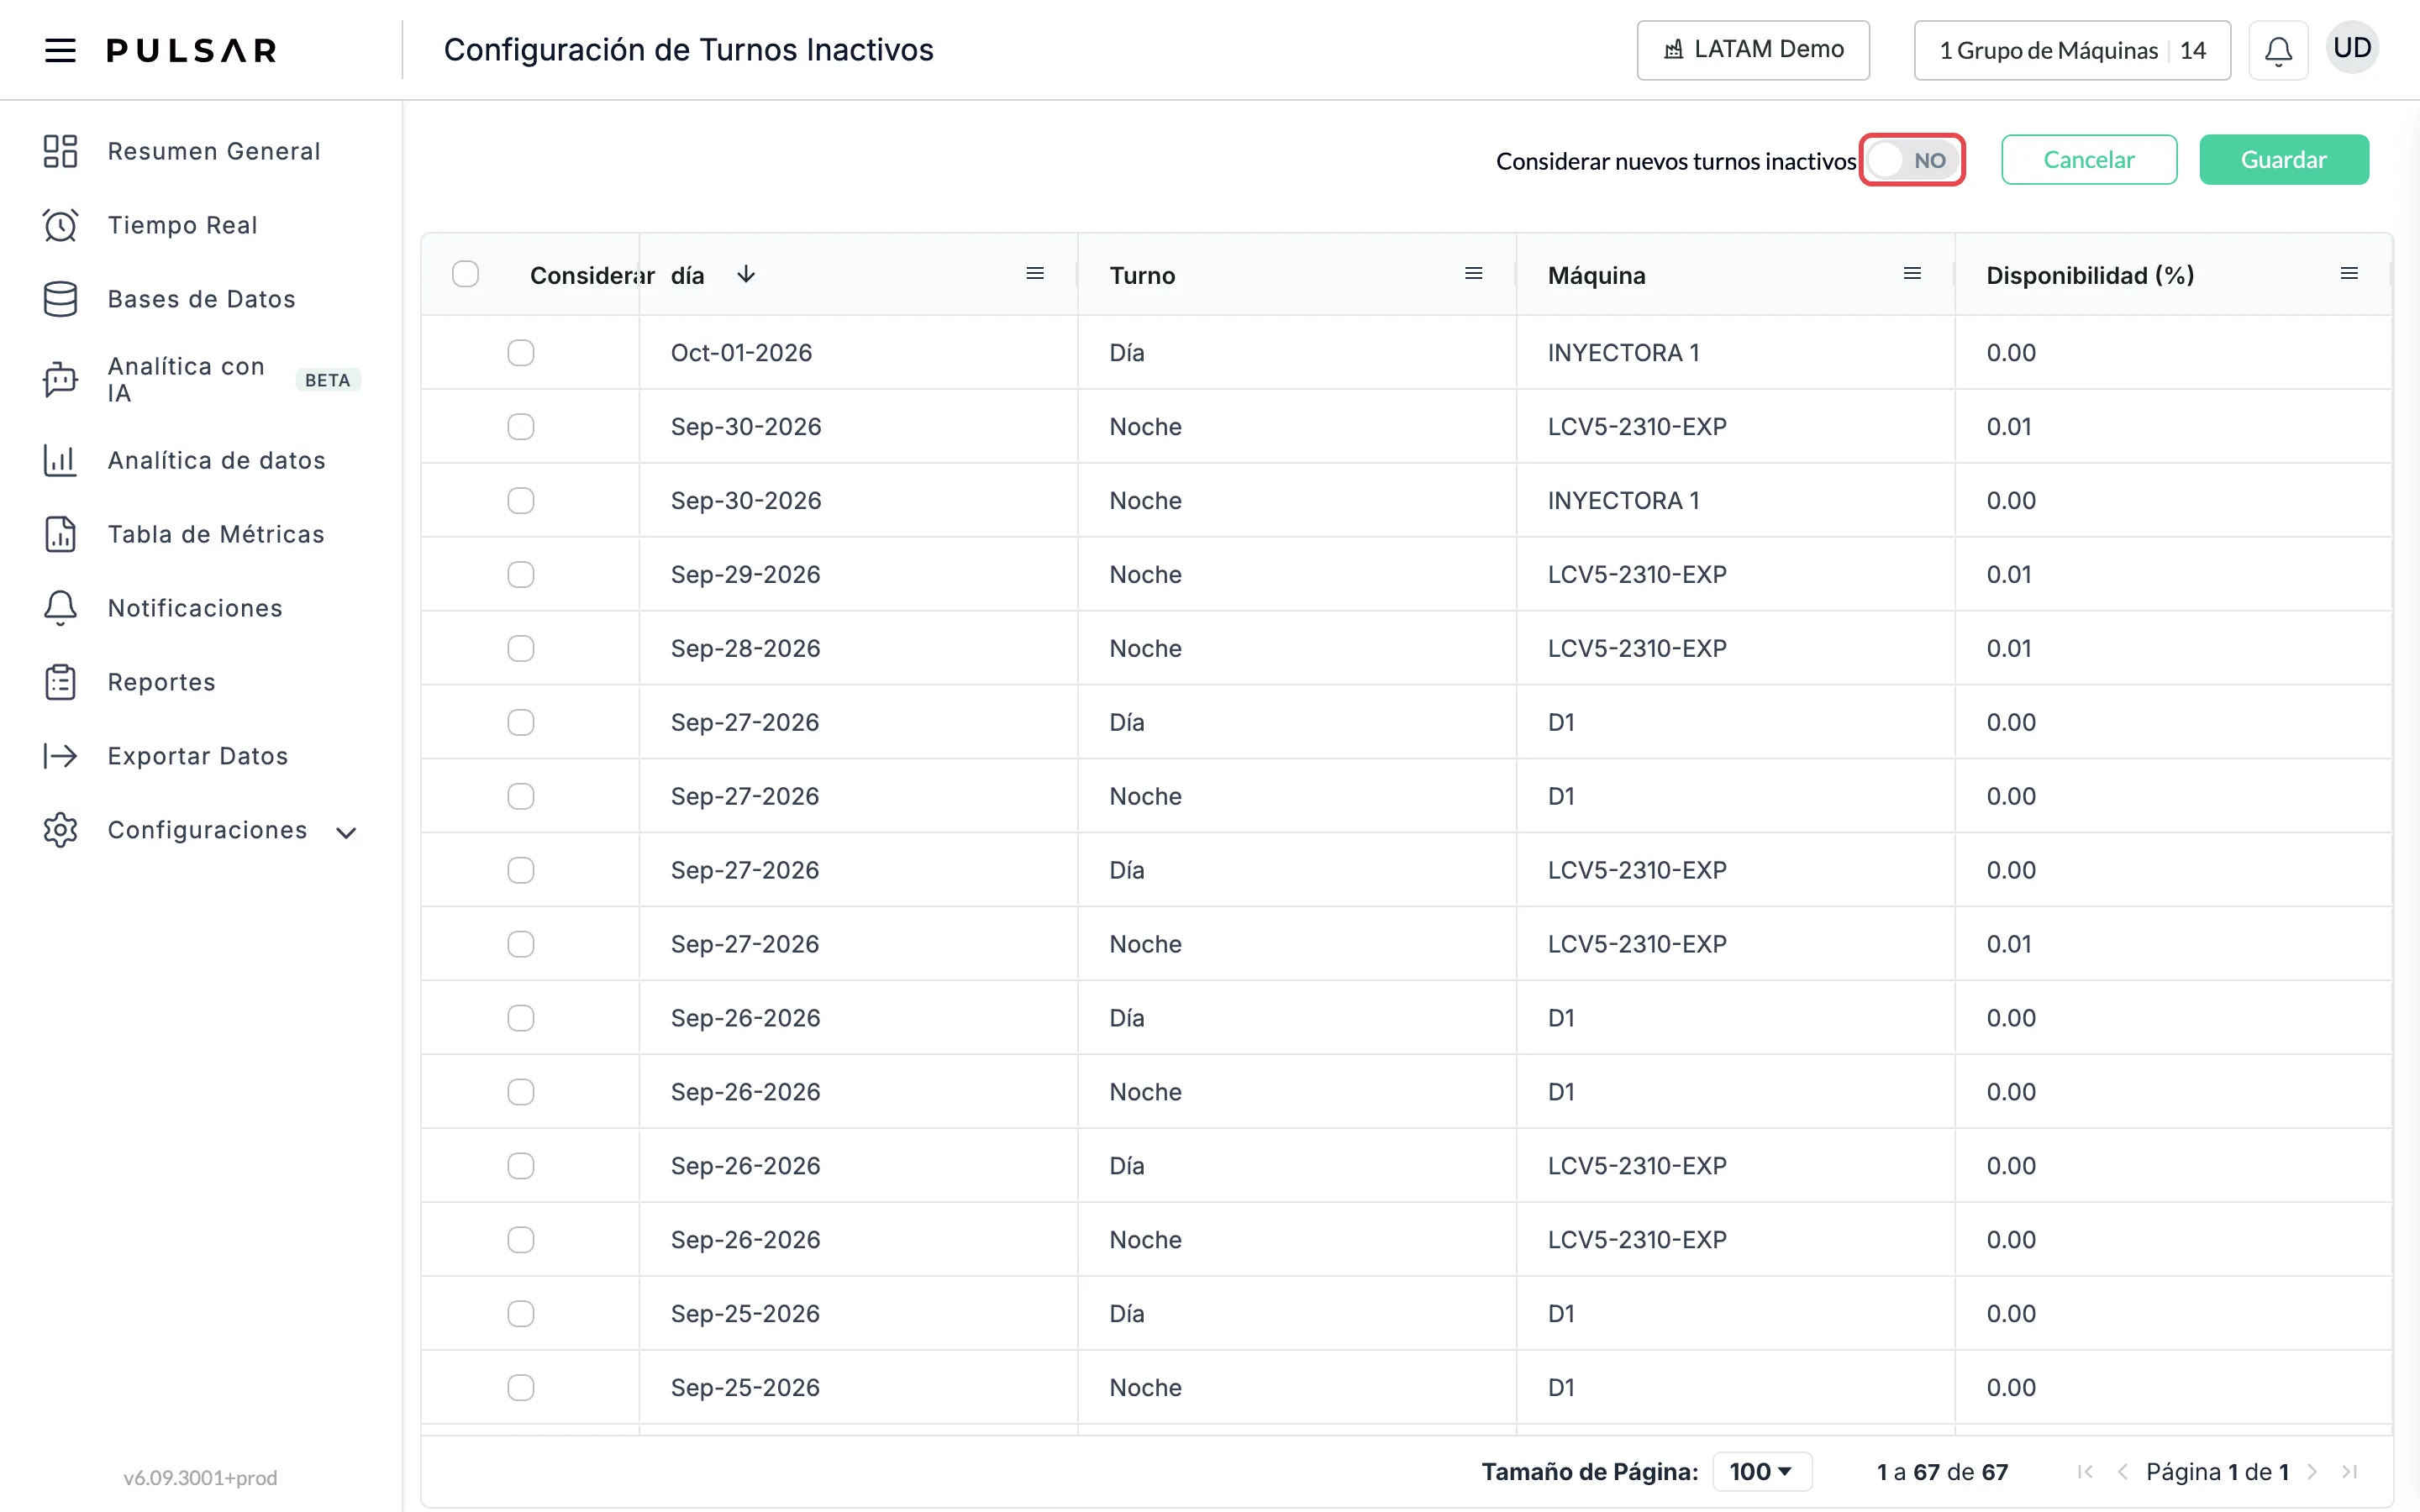Click the Configuraciones gear icon
The width and height of the screenshot is (2420, 1512).
point(60,830)
